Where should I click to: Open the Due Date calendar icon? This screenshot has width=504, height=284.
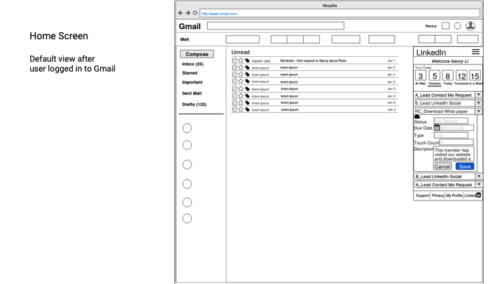pyautogui.click(x=437, y=128)
